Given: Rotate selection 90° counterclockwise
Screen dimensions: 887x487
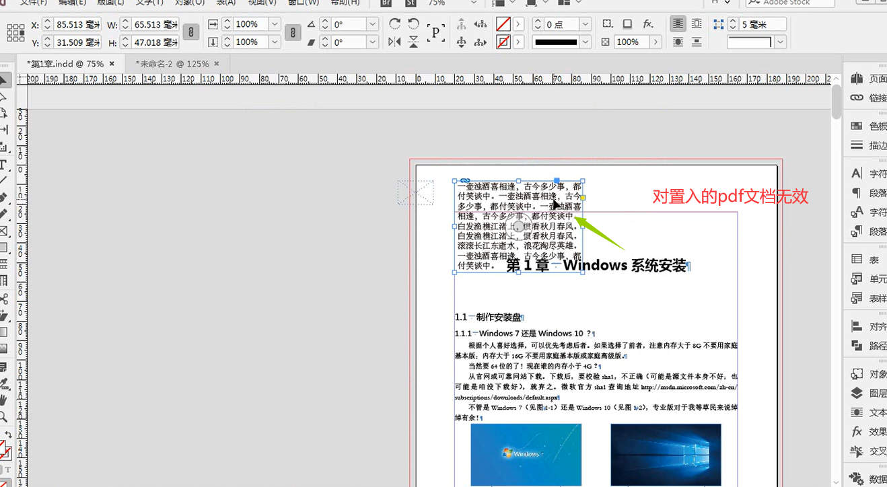Looking at the screenshot, I should click(x=414, y=24).
